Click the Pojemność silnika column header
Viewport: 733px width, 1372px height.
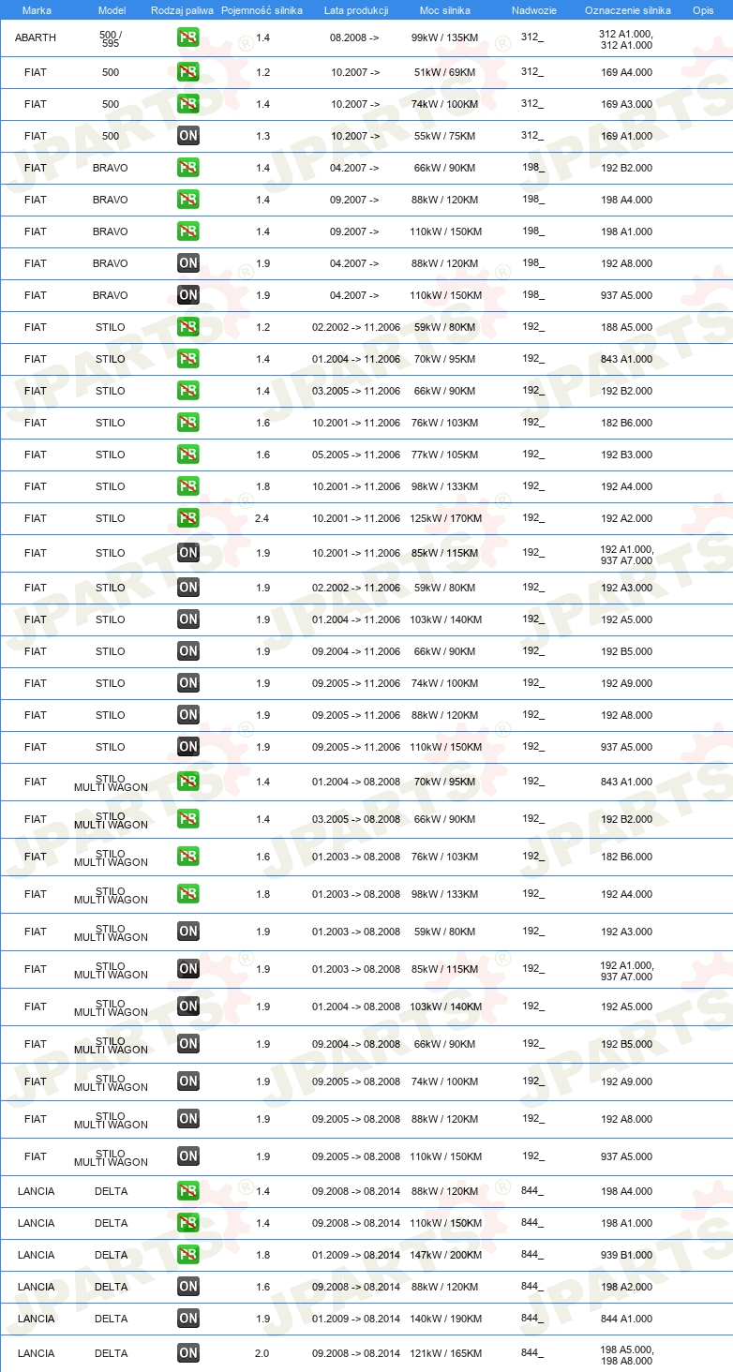262,10
